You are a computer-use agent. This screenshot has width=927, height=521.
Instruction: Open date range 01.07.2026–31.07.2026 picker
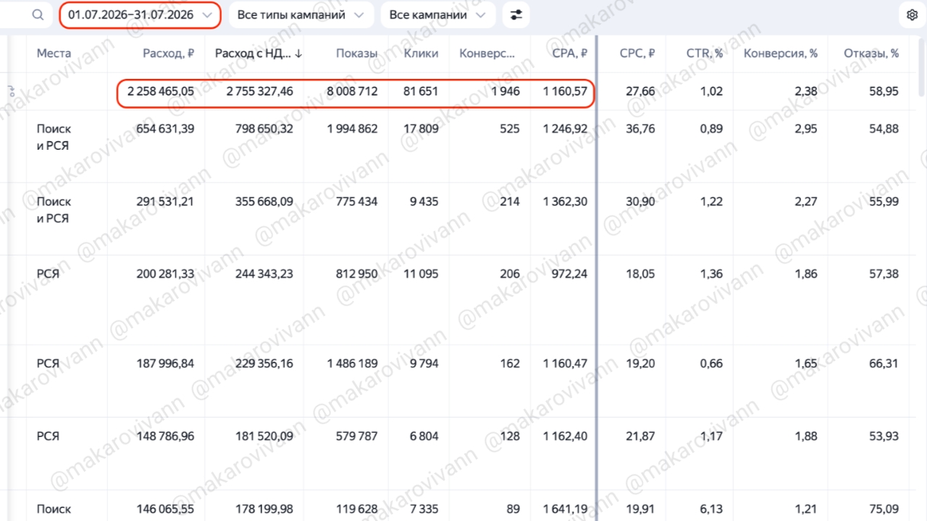point(140,14)
